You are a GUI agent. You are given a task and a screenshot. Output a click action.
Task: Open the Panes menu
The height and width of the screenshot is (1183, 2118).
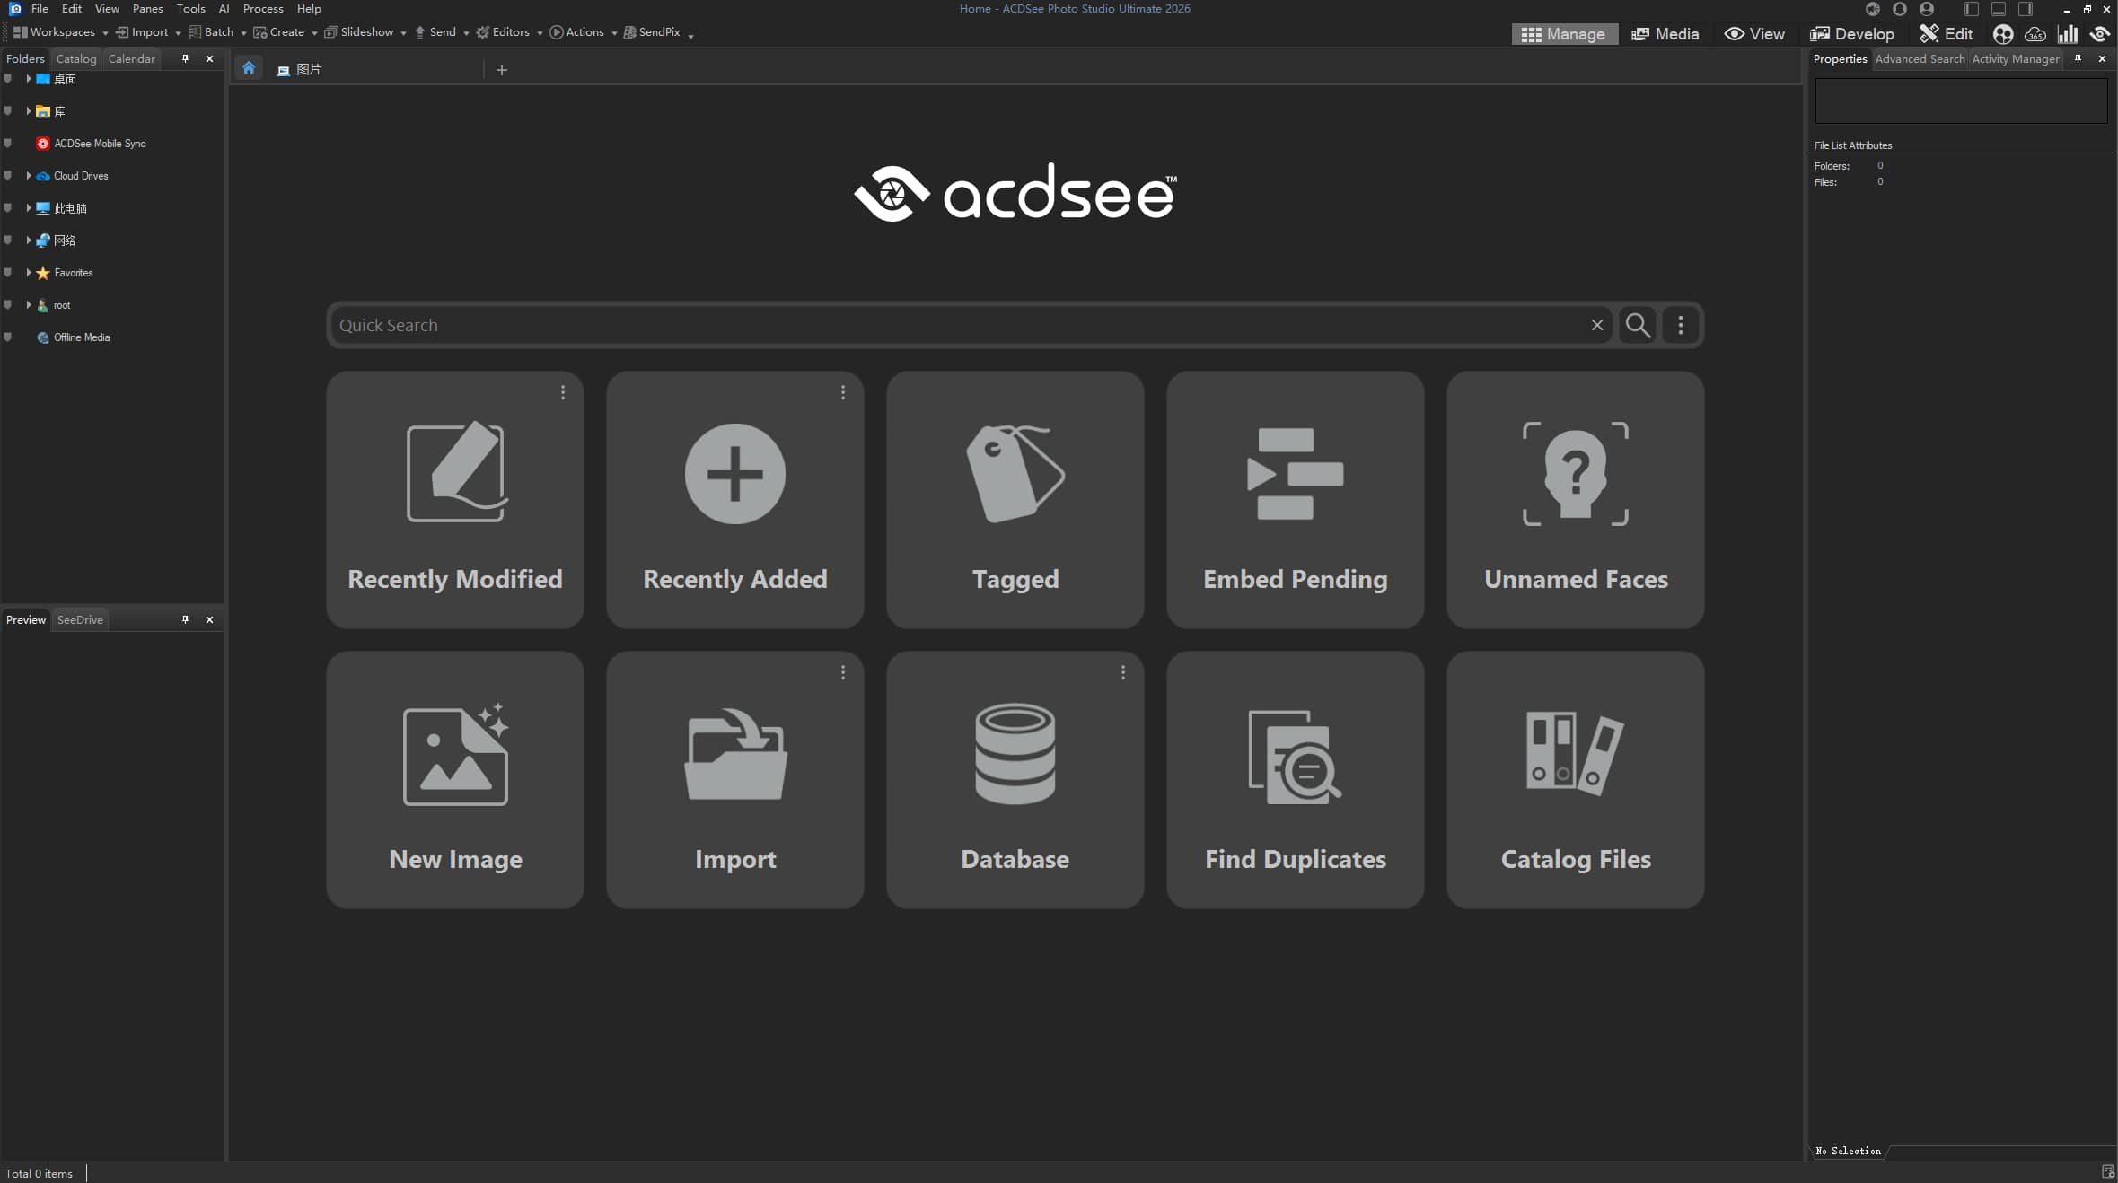147,9
